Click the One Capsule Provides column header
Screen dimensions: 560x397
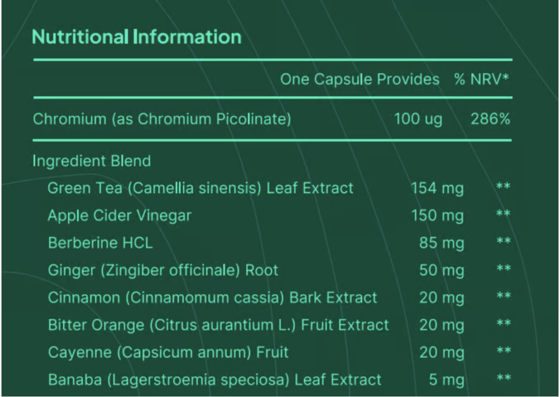click(x=360, y=79)
